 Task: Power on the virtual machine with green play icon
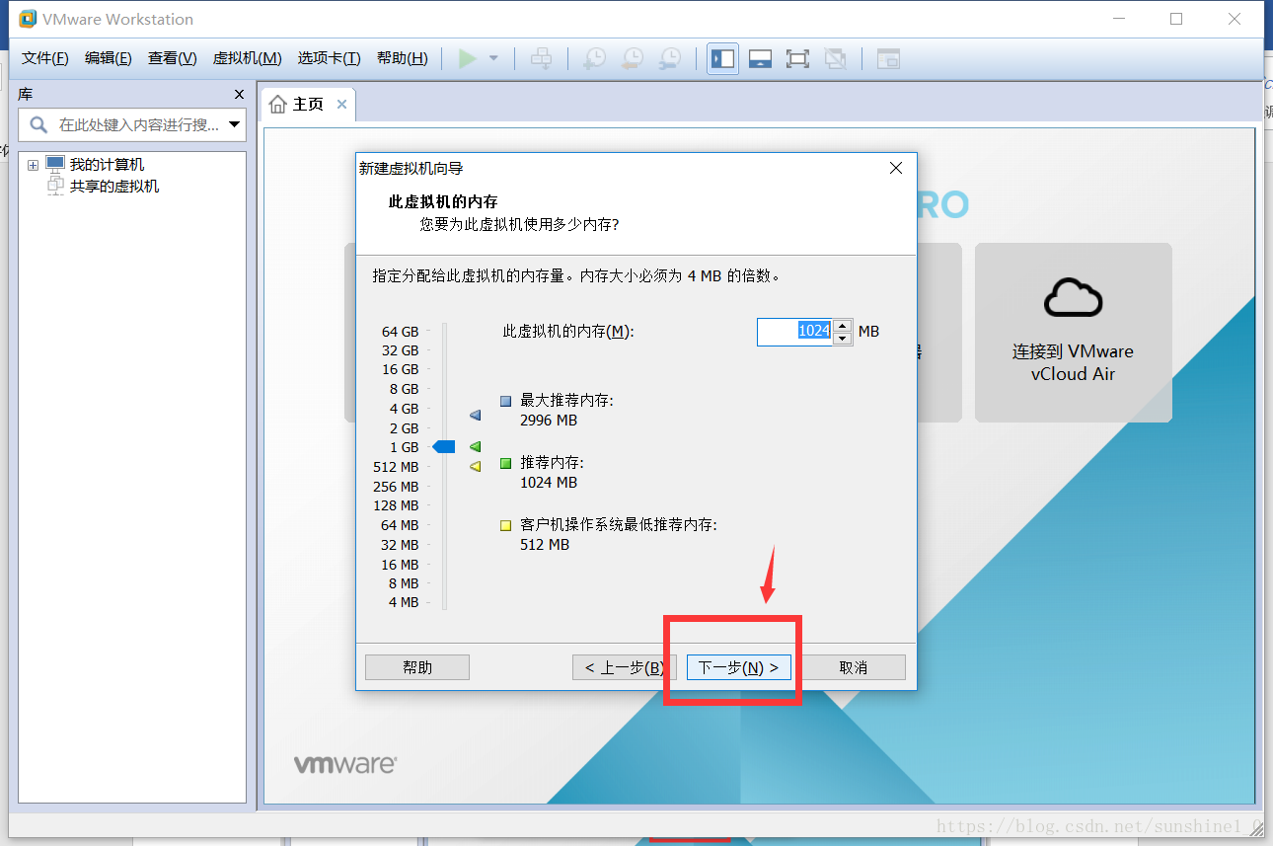pyautogui.click(x=467, y=58)
